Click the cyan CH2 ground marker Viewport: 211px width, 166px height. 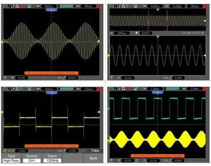pos(108,109)
